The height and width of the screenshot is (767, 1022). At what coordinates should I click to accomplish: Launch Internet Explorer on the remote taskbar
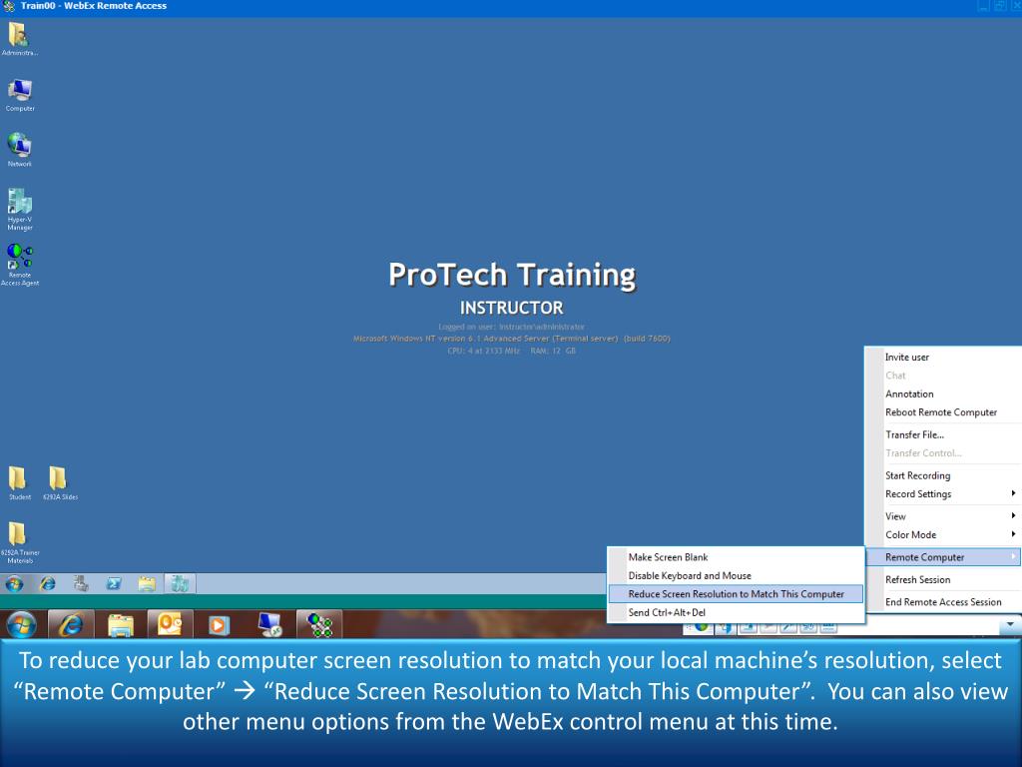(x=48, y=583)
